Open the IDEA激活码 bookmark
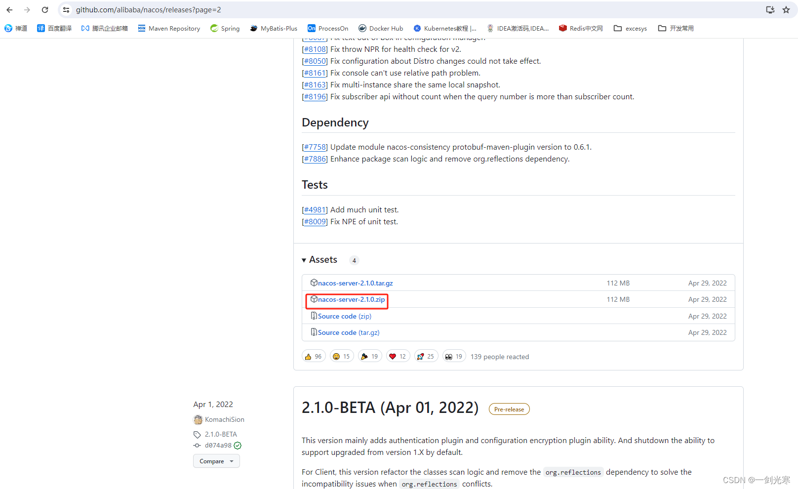798x489 pixels. [518, 29]
